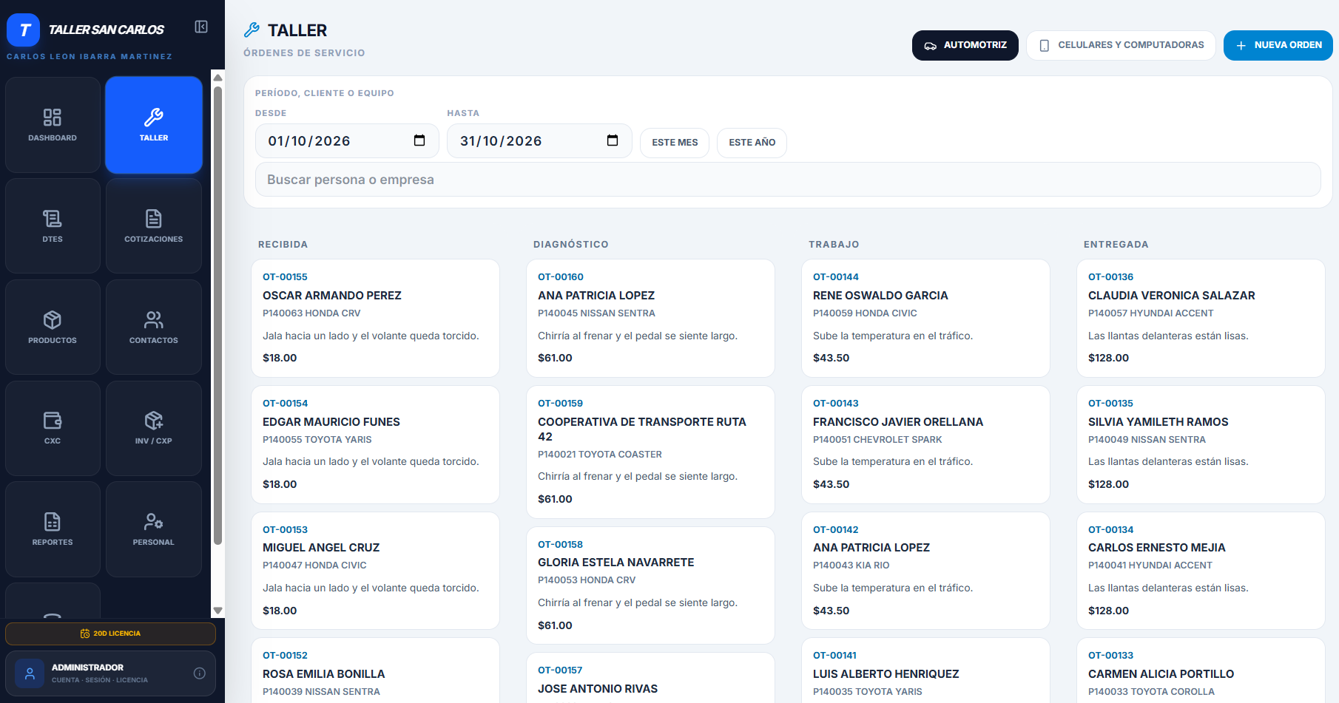Open order OT-00134 Carlos Ernesto Mejia

[x=1201, y=571]
